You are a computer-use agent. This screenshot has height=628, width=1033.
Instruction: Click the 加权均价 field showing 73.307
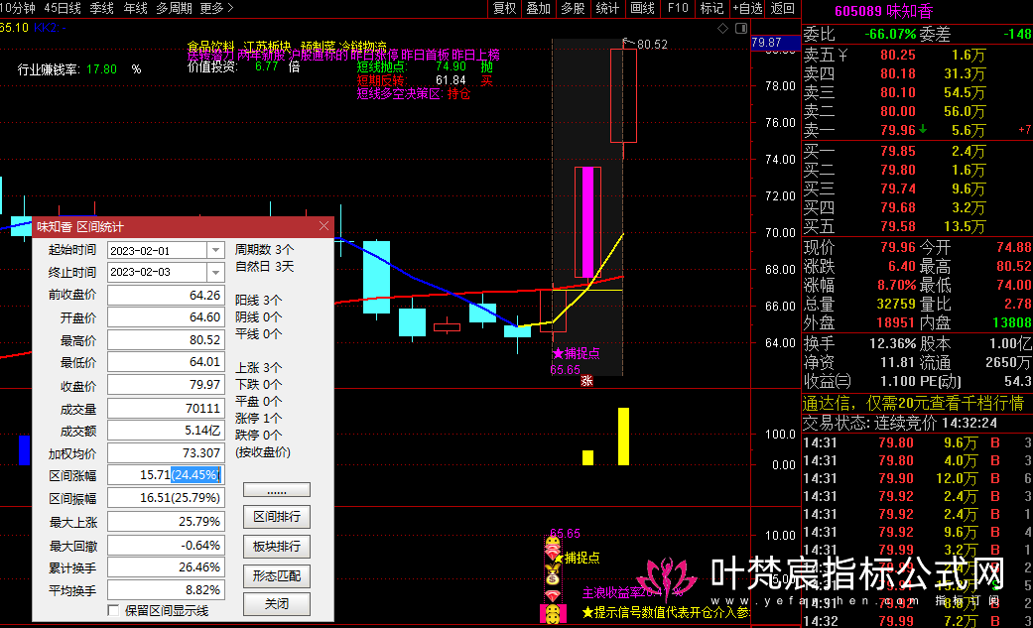coord(166,453)
